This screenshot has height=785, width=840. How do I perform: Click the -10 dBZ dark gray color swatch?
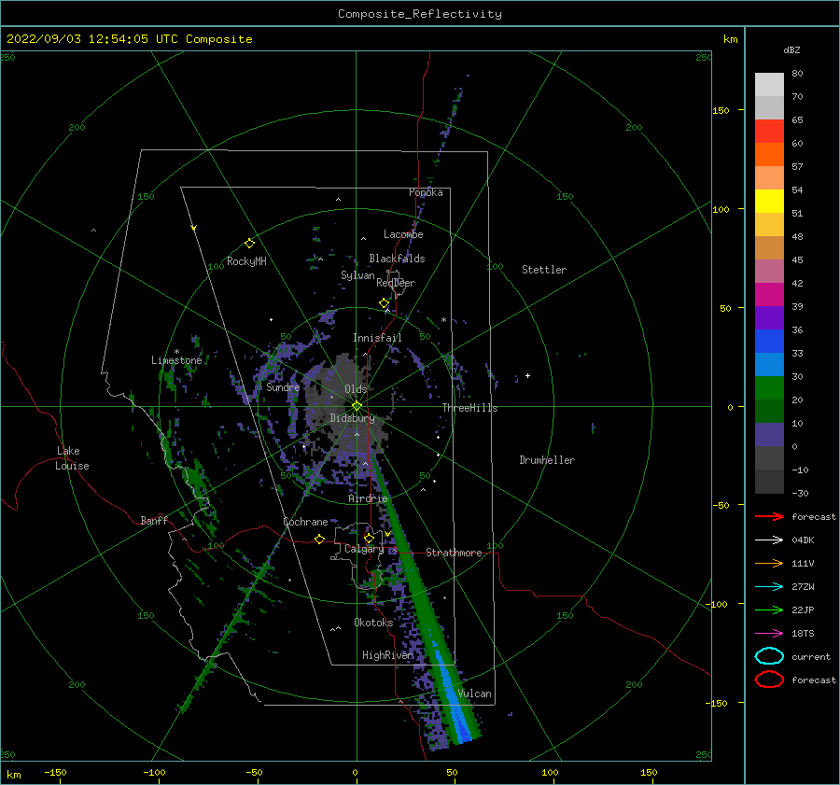769,482
